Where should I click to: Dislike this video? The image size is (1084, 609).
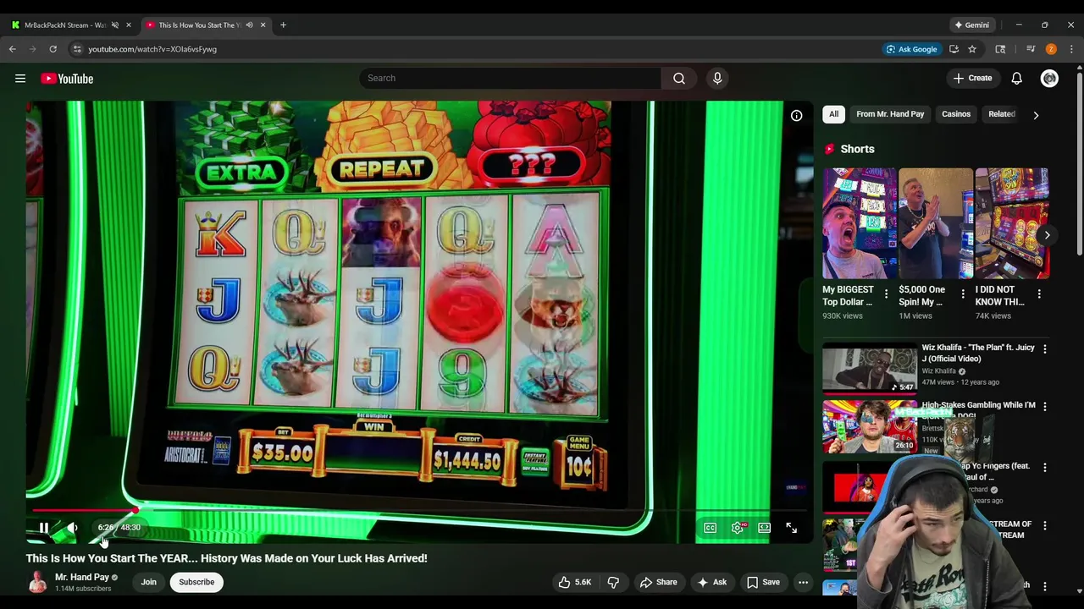tap(613, 582)
